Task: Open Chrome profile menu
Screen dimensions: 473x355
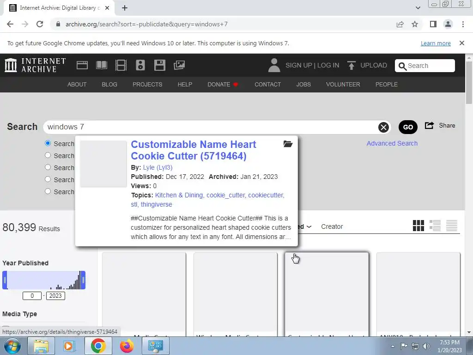Action: coord(448,24)
